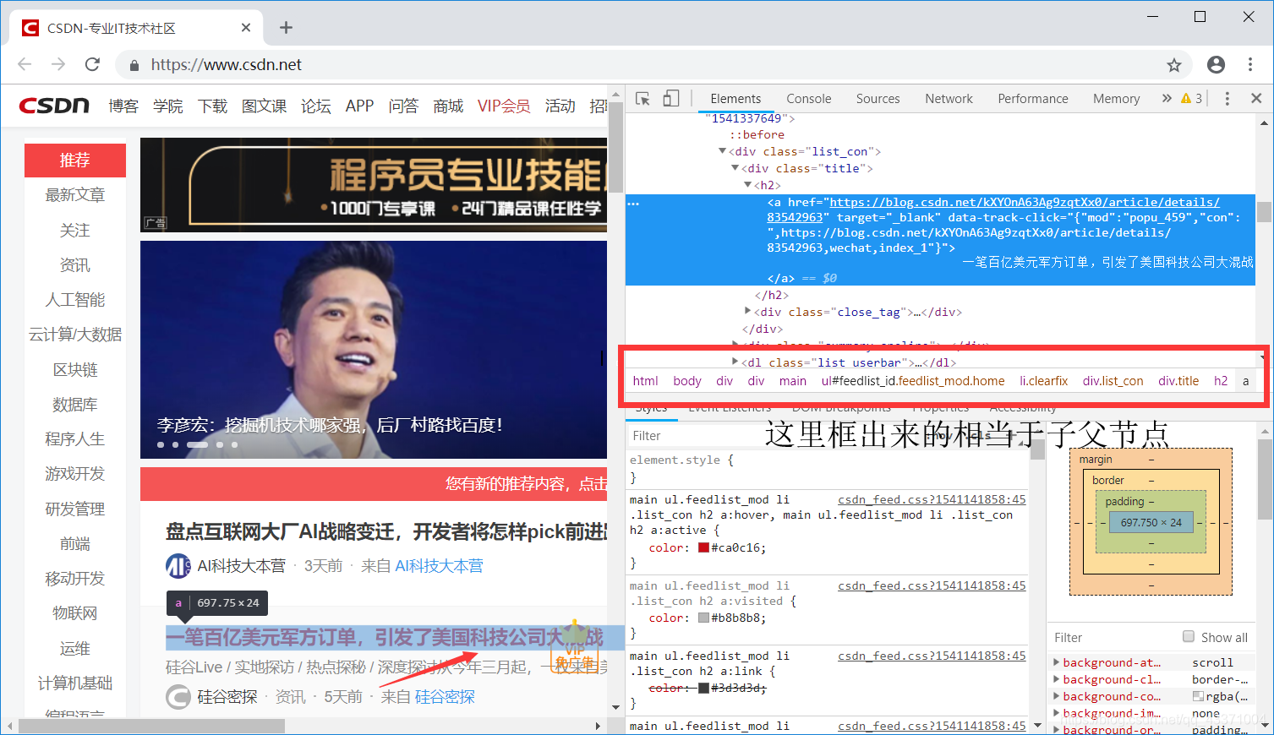Viewport: 1274px width, 735px height.
Task: Open the Chrome three-dot menu
Action: 1250,64
